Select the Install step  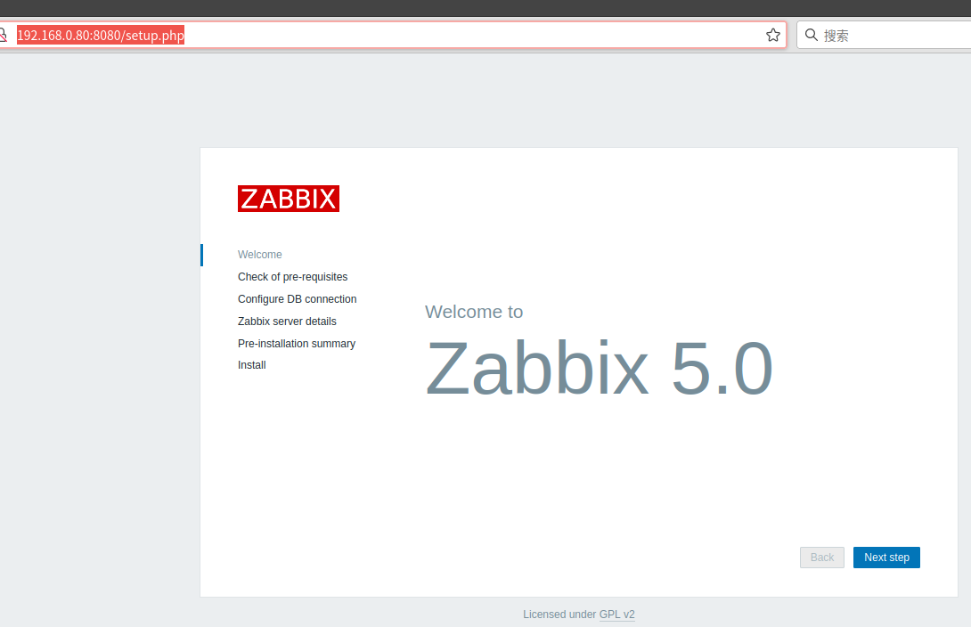[x=251, y=365]
